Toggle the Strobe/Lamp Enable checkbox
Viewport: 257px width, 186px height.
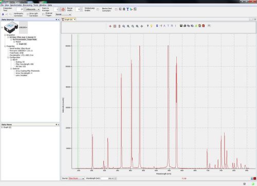pyautogui.click(x=98, y=9)
